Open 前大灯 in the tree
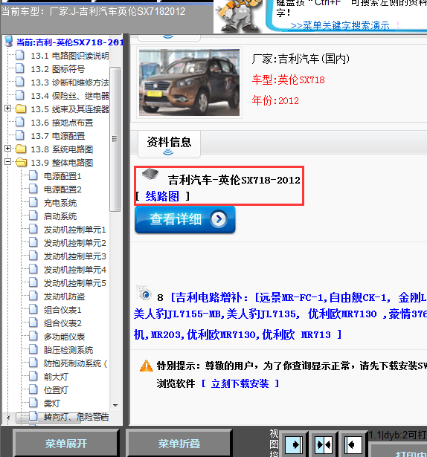 (56, 377)
